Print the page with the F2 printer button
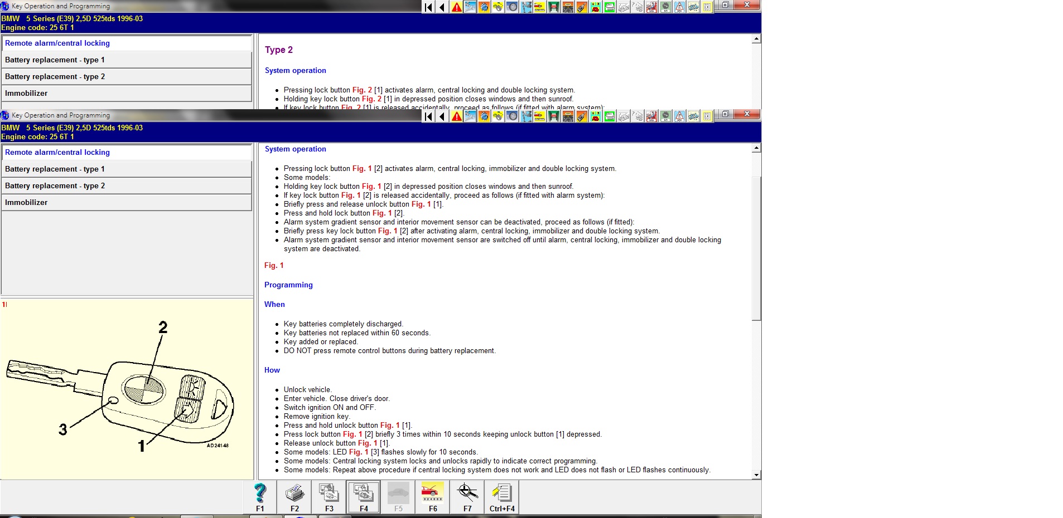 [x=294, y=496]
